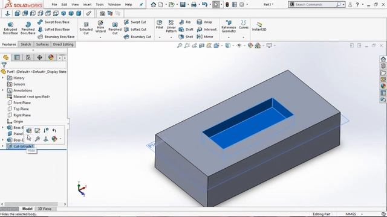Select the Intersect feature
The height and width of the screenshot is (217, 387).
pos(207,30)
